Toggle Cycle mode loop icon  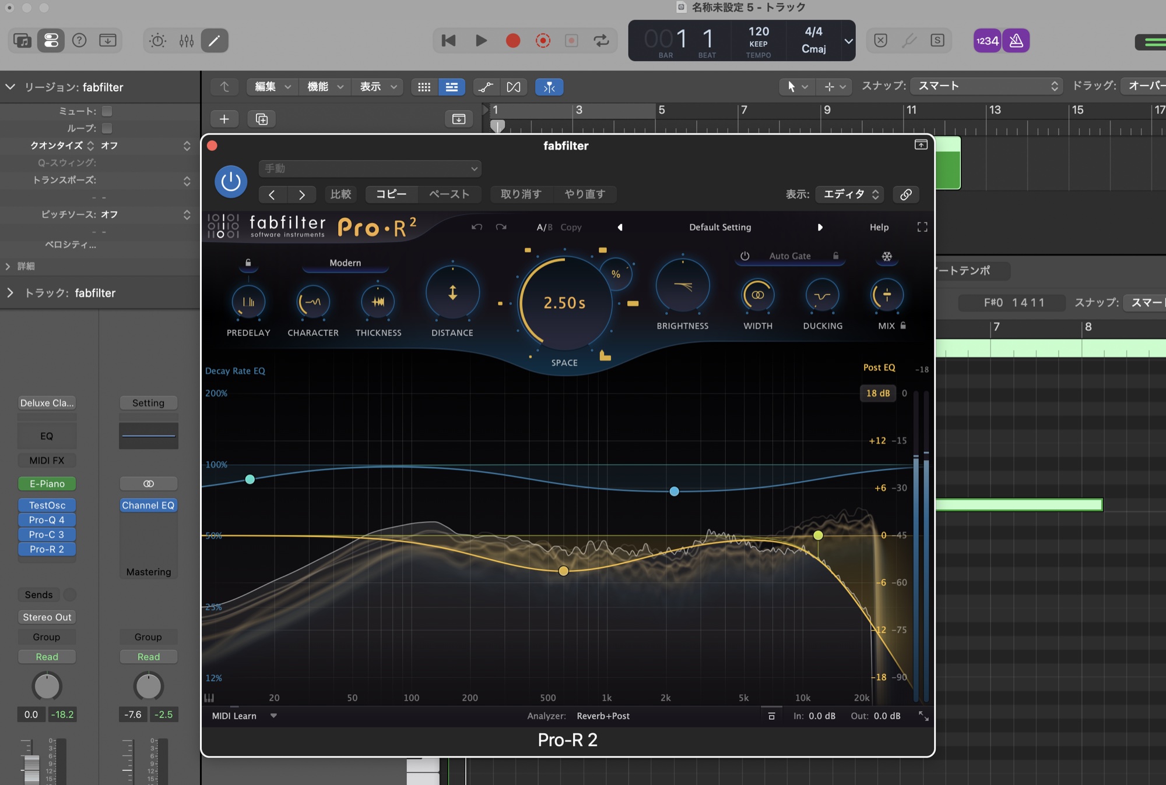tap(601, 40)
